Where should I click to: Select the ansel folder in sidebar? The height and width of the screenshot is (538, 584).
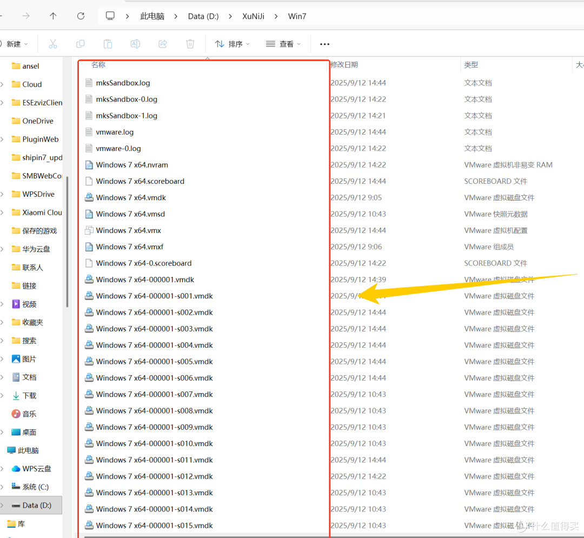[30, 66]
